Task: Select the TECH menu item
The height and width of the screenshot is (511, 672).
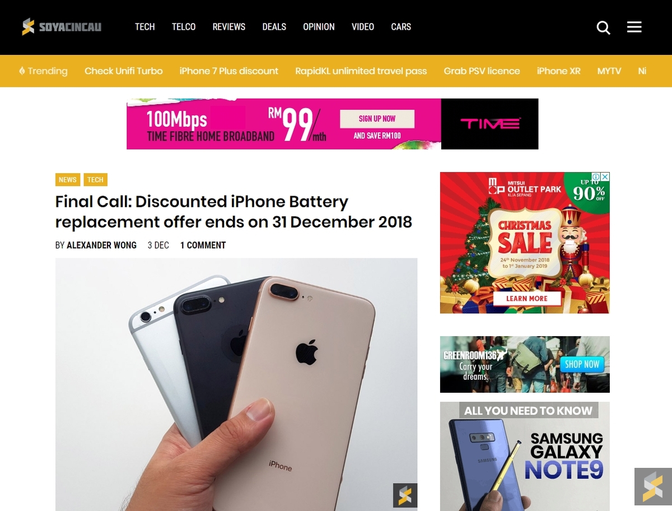Action: (144, 27)
